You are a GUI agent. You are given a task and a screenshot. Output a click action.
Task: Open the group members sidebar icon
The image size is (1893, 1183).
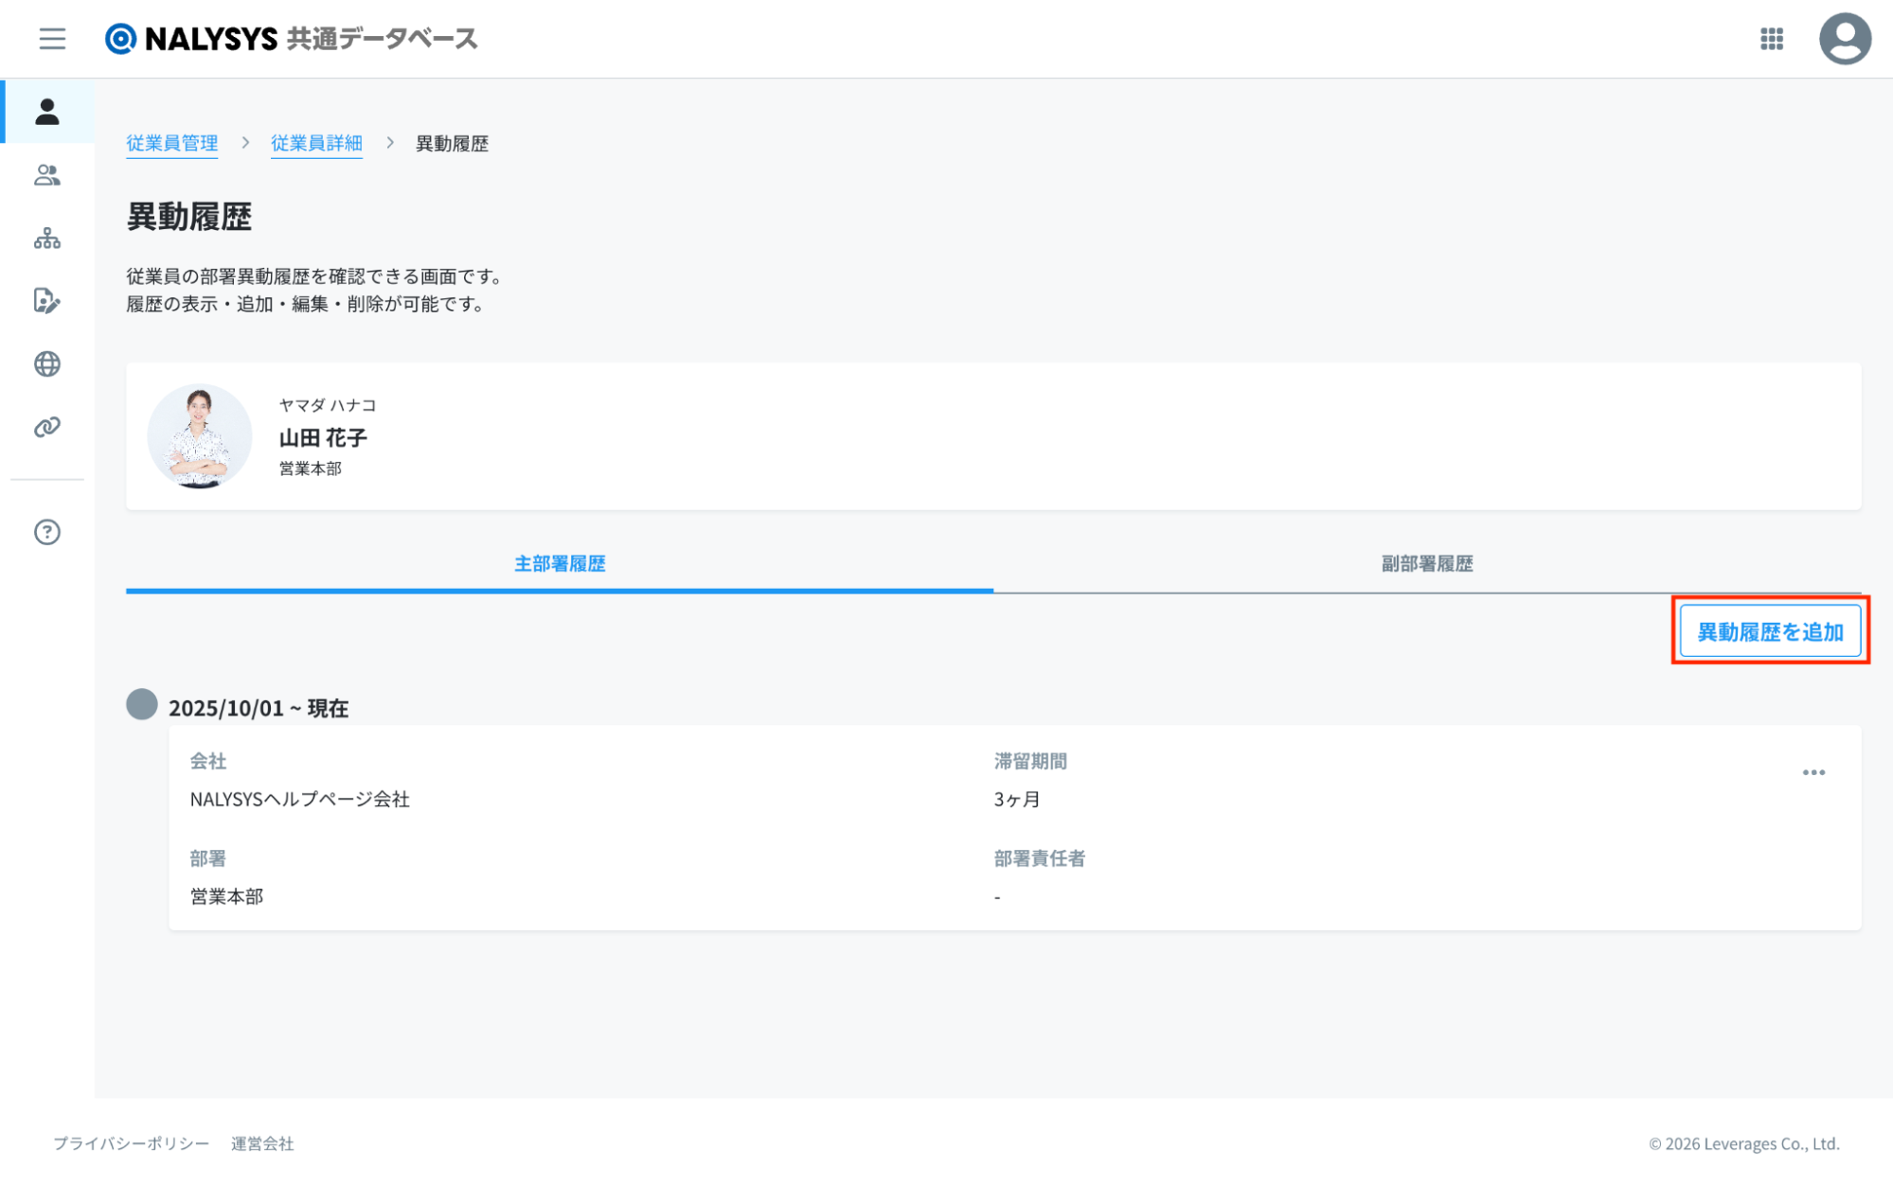click(47, 175)
